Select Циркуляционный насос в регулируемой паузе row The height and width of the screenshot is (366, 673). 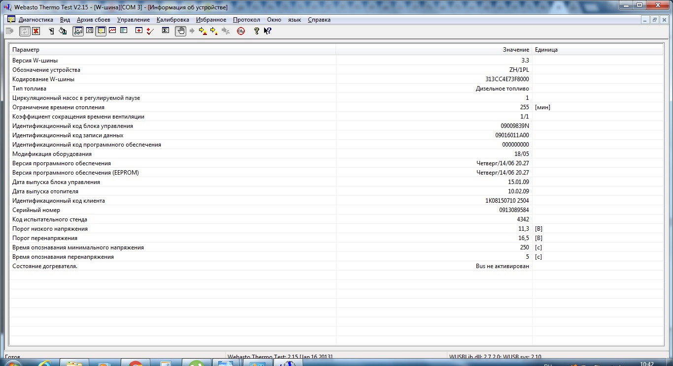[x=336, y=98]
